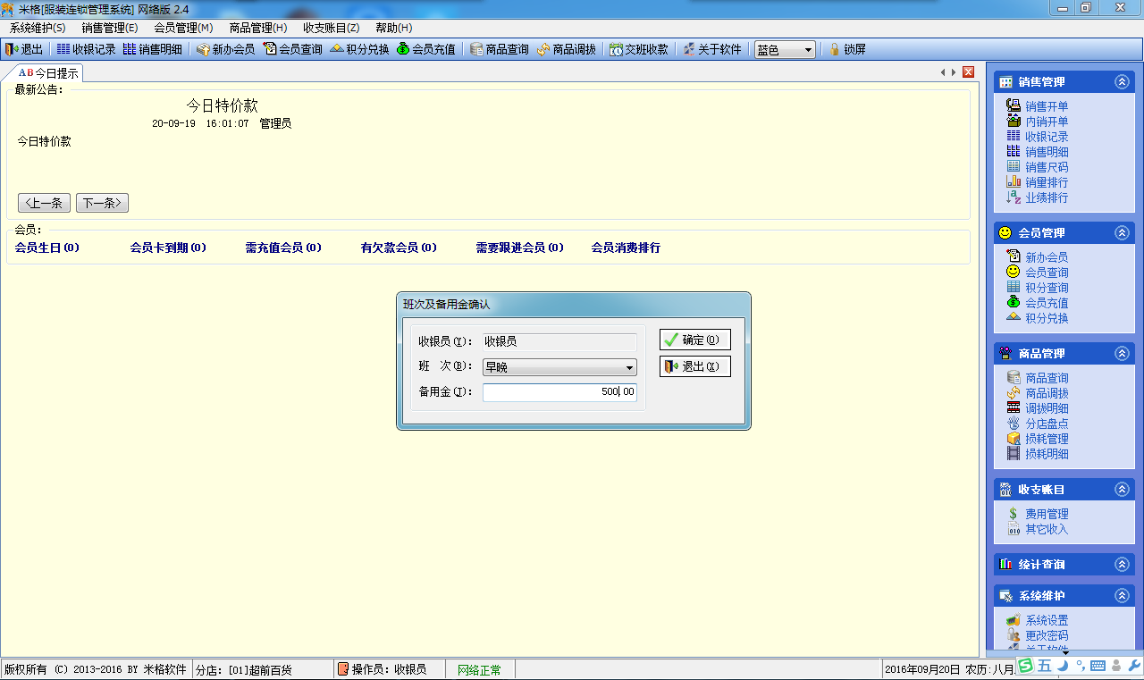Viewport: 1144px width, 680px height.
Task: Open 有欠款会员 (0) list
Action: (399, 248)
